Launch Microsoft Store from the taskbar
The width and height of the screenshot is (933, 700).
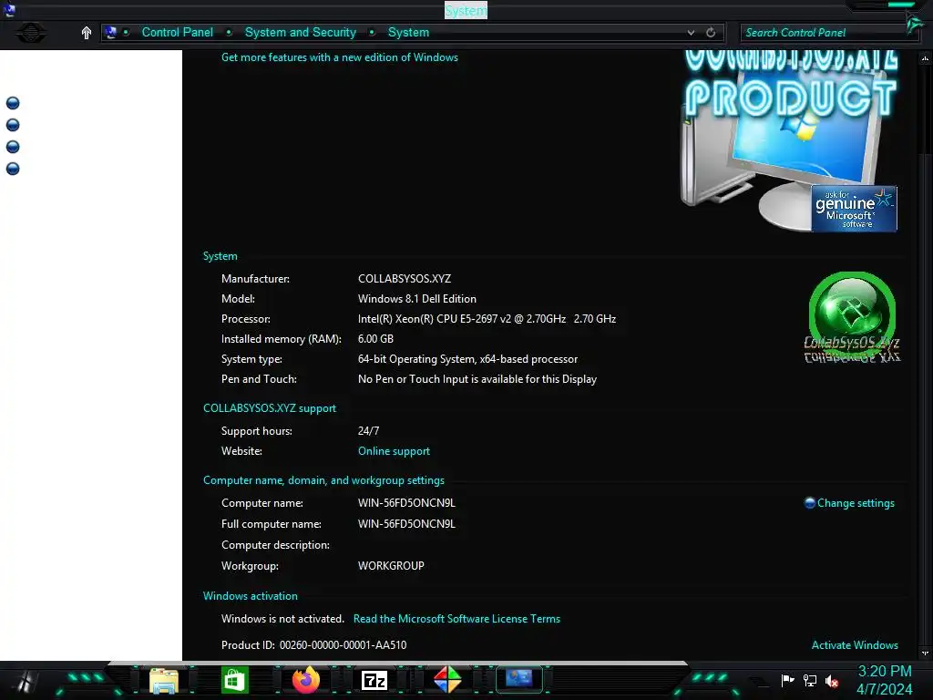(x=234, y=680)
